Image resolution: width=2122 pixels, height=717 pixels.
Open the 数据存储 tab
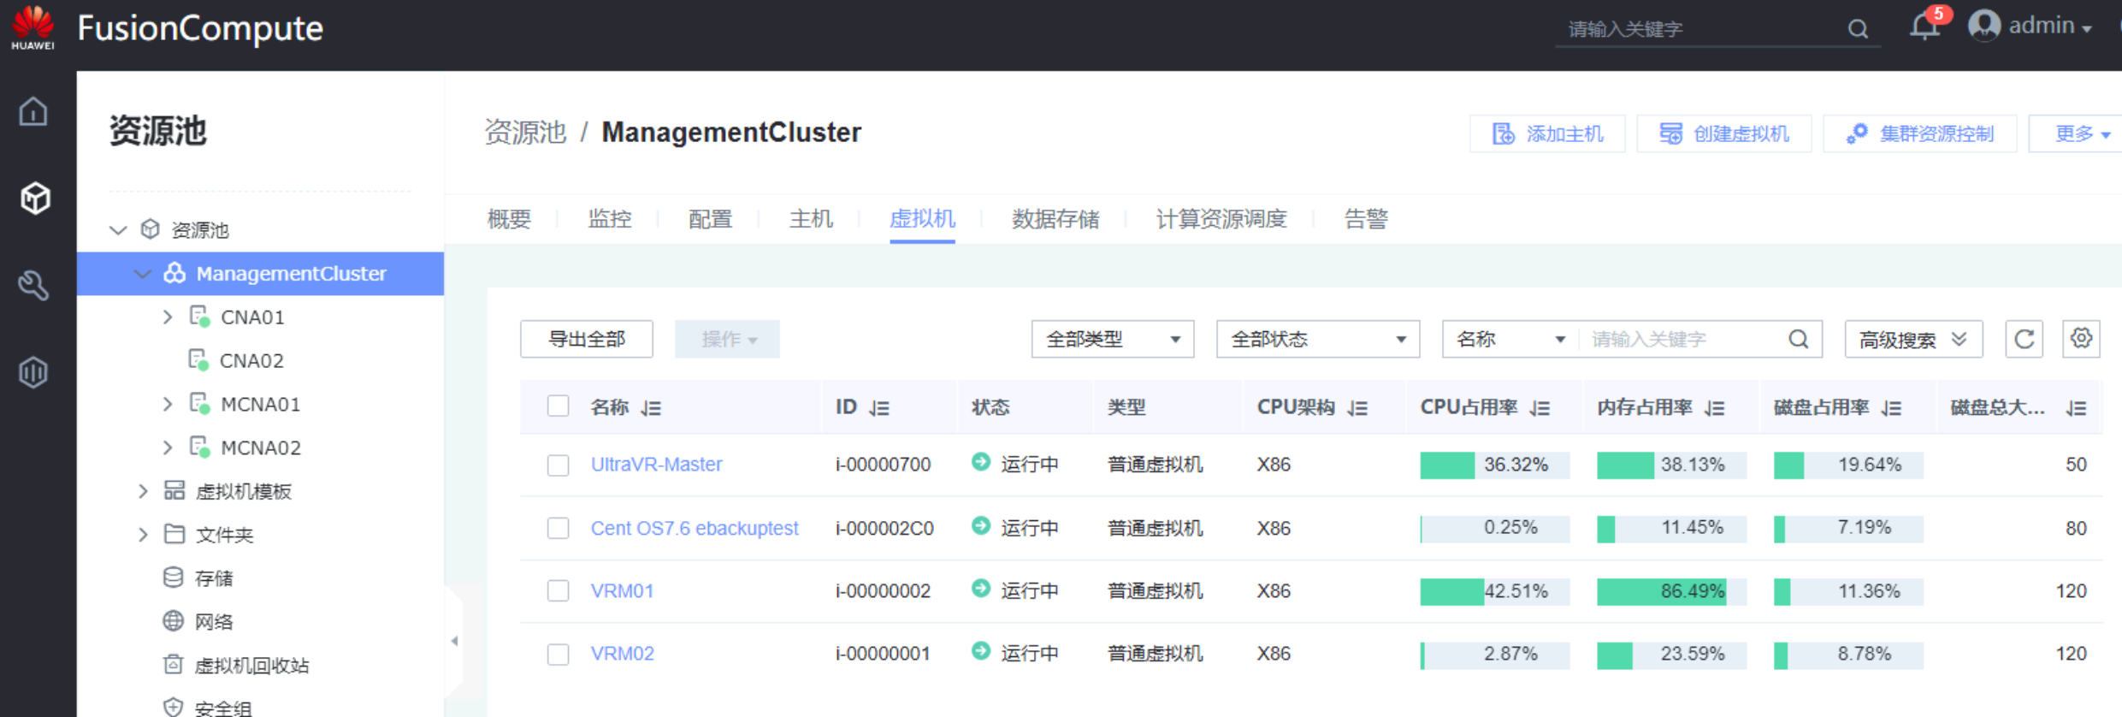1055,219
